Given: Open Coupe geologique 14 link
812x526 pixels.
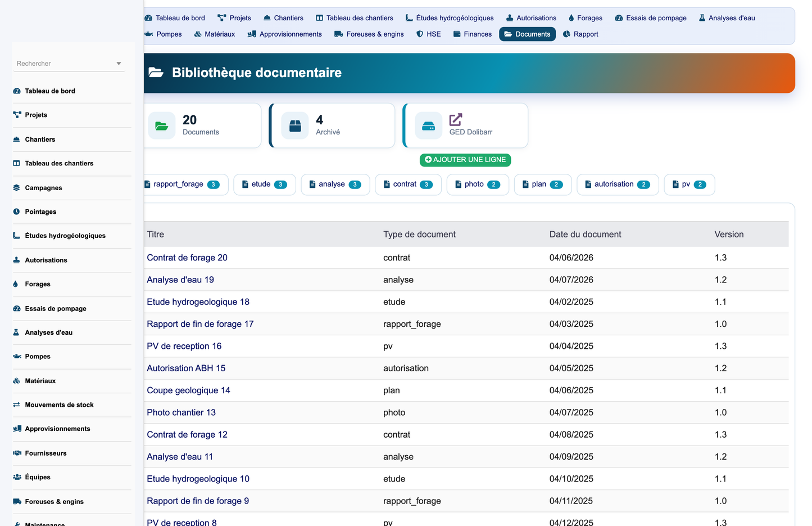Looking at the screenshot, I should click(x=188, y=390).
